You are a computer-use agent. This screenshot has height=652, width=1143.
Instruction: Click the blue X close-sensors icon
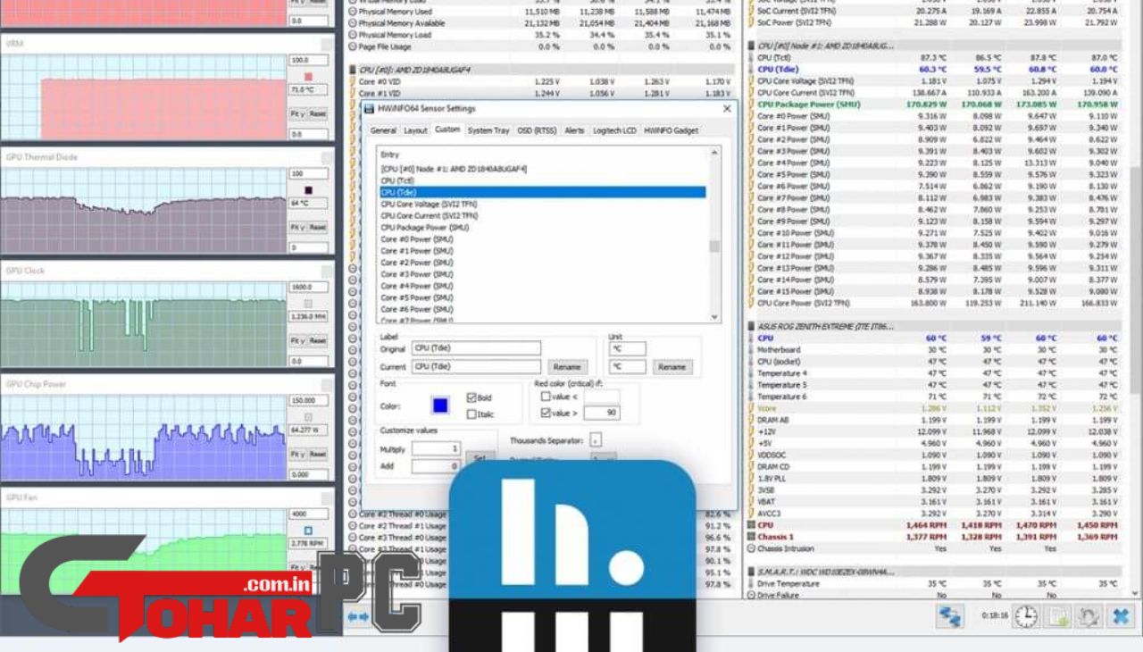tap(1120, 616)
